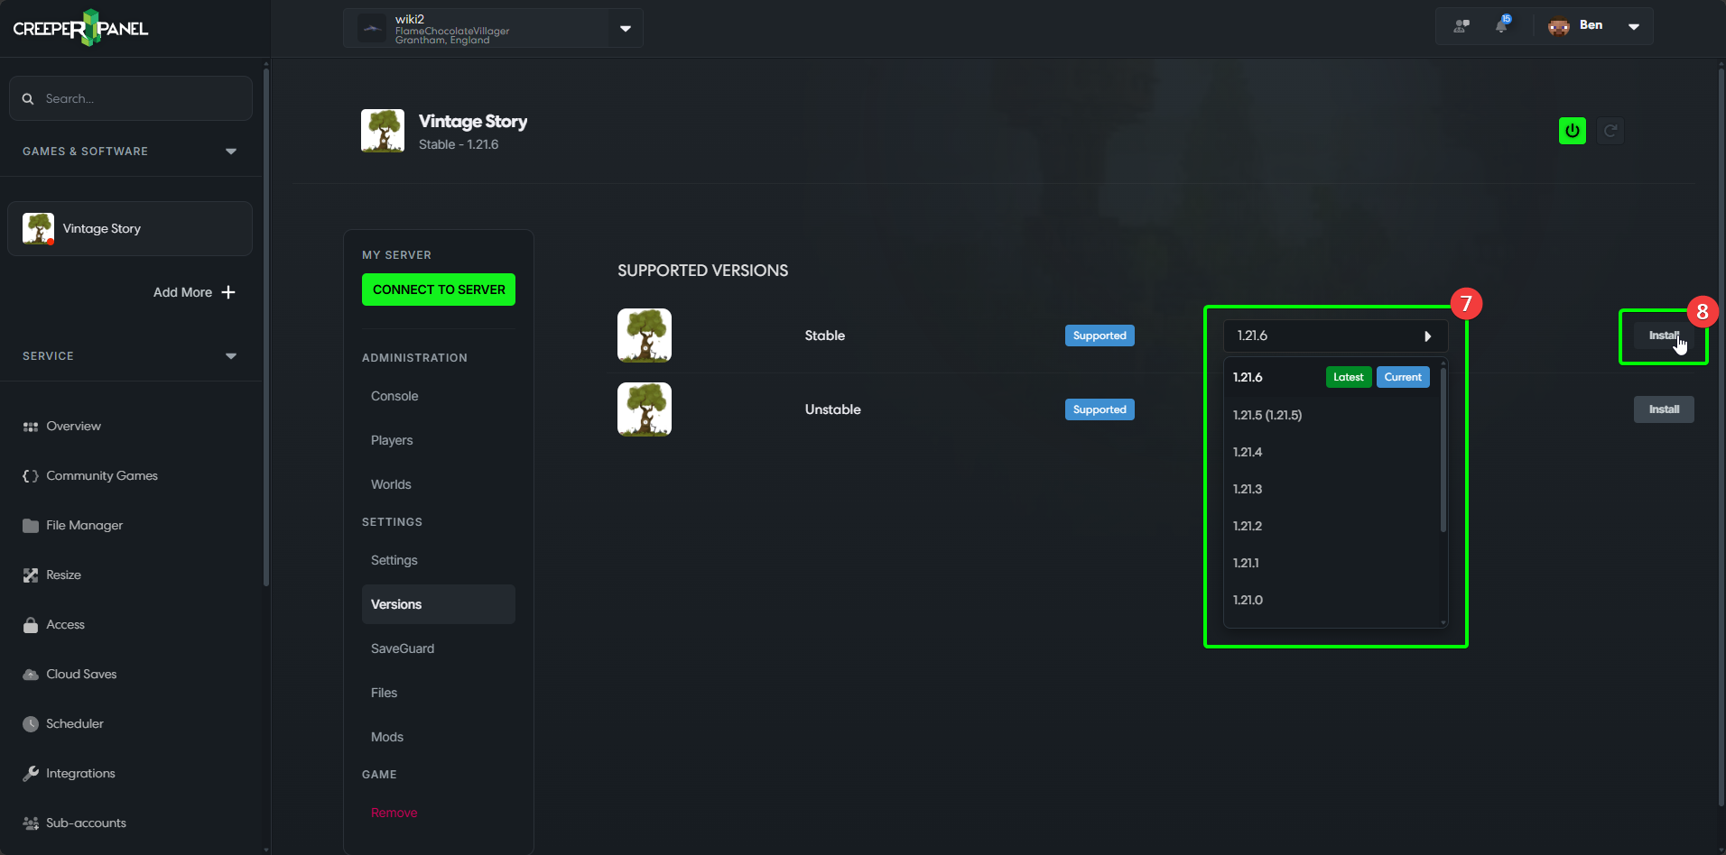Image resolution: width=1726 pixels, height=855 pixels.
Task: Click the friends icon in top bar
Action: point(1461,25)
